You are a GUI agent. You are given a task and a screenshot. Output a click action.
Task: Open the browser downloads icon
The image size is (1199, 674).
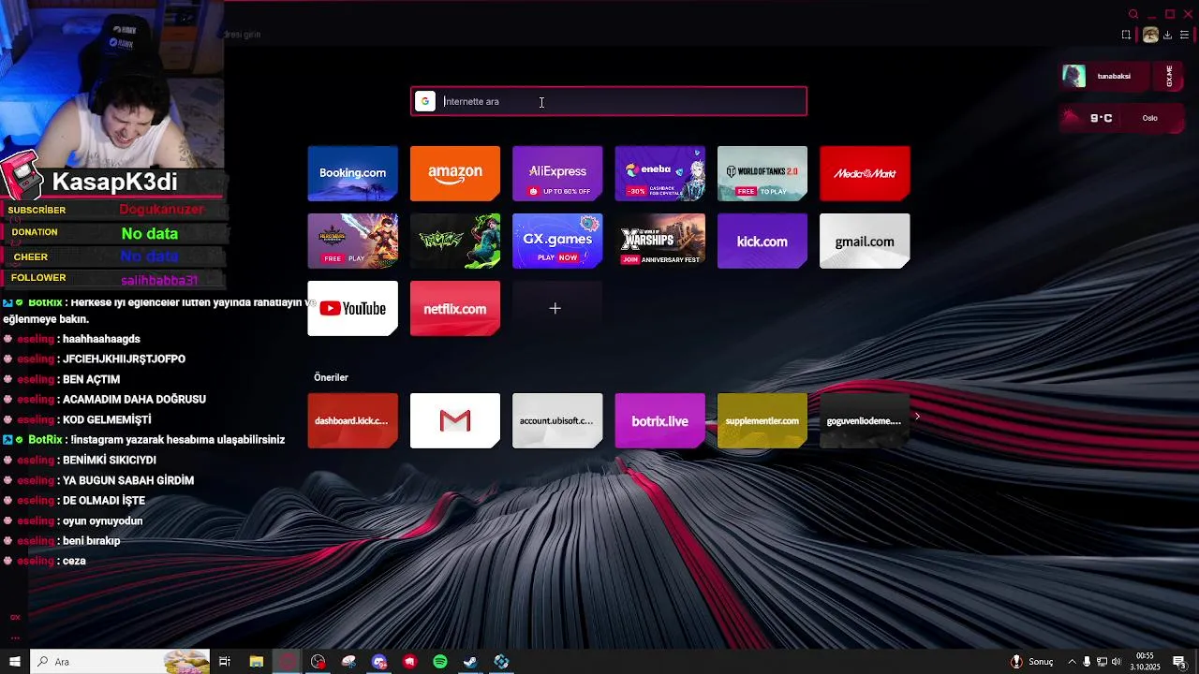pyautogui.click(x=1167, y=35)
